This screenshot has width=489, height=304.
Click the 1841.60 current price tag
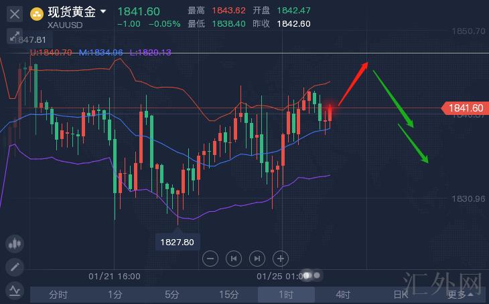[x=465, y=108]
